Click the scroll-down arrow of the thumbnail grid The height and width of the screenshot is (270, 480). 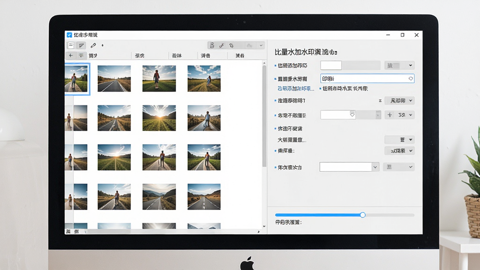point(264,226)
